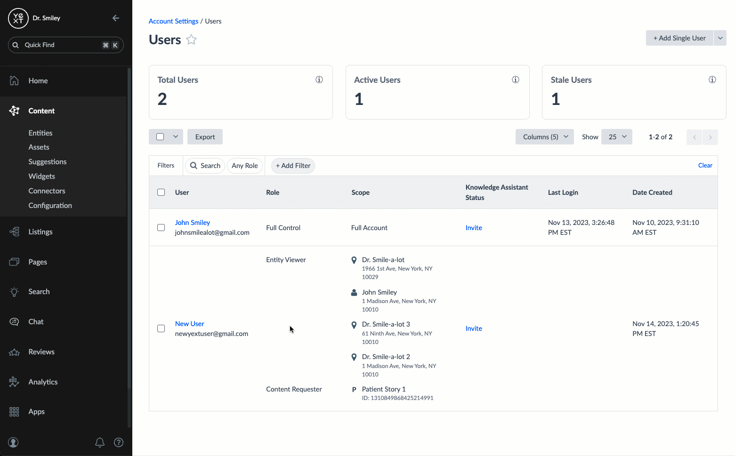Image resolution: width=735 pixels, height=456 pixels.
Task: Toggle the table header select-all checkbox
Action: [161, 192]
